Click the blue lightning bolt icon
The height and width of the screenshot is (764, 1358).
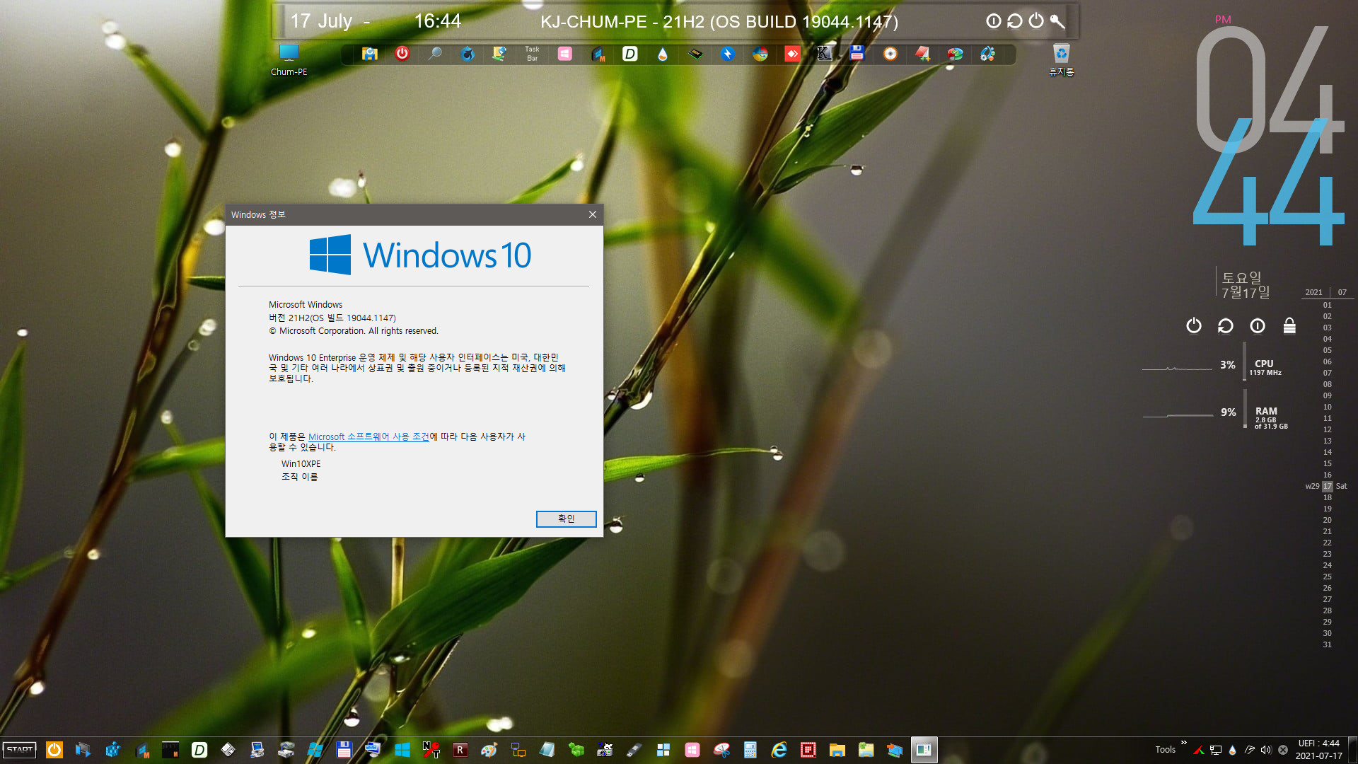[x=728, y=54]
